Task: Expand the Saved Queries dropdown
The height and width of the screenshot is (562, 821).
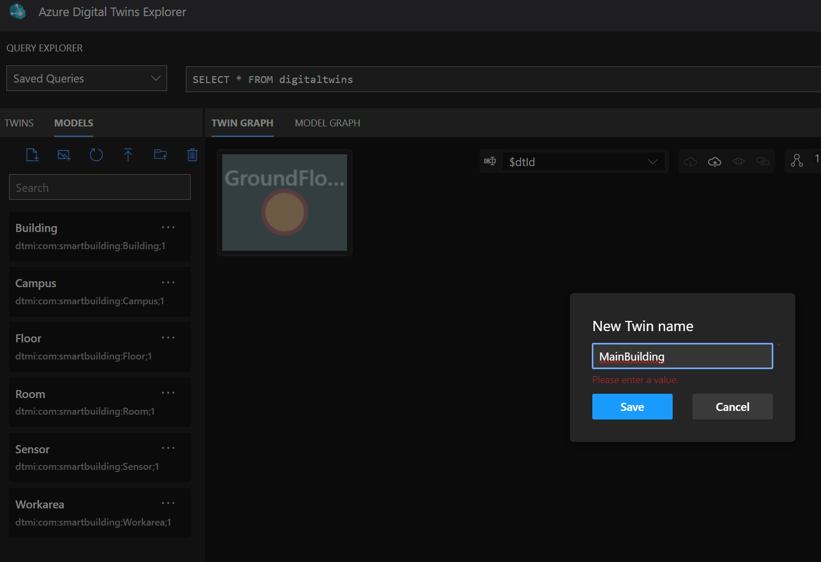Action: coord(87,78)
